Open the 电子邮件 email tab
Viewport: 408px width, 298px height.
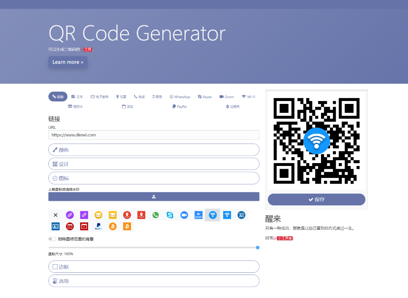(100, 97)
